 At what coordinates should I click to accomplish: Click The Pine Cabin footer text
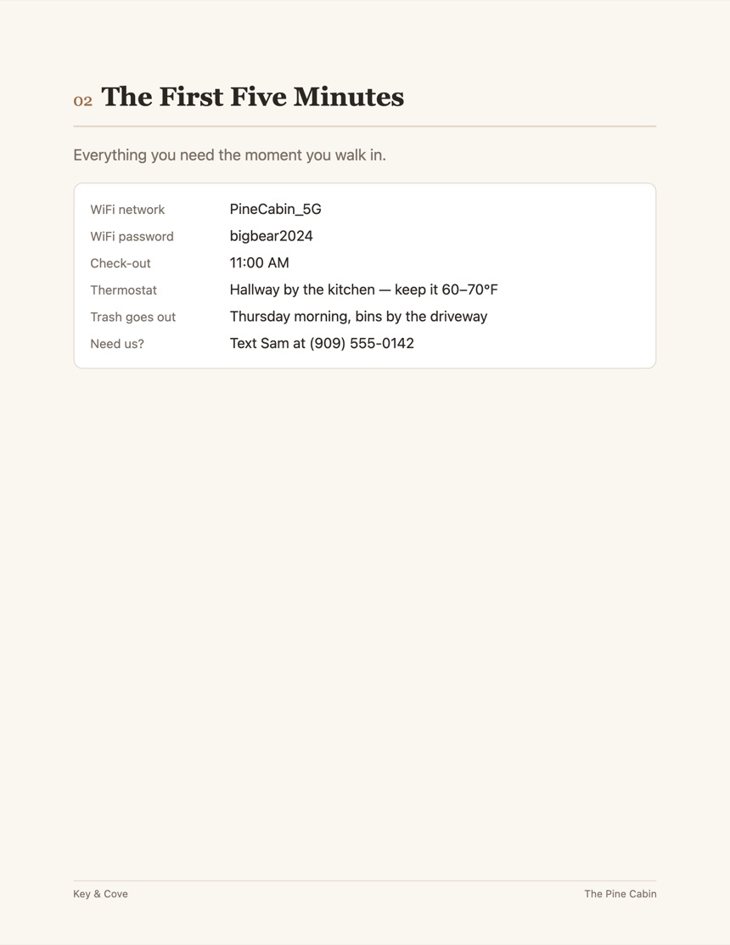[620, 894]
